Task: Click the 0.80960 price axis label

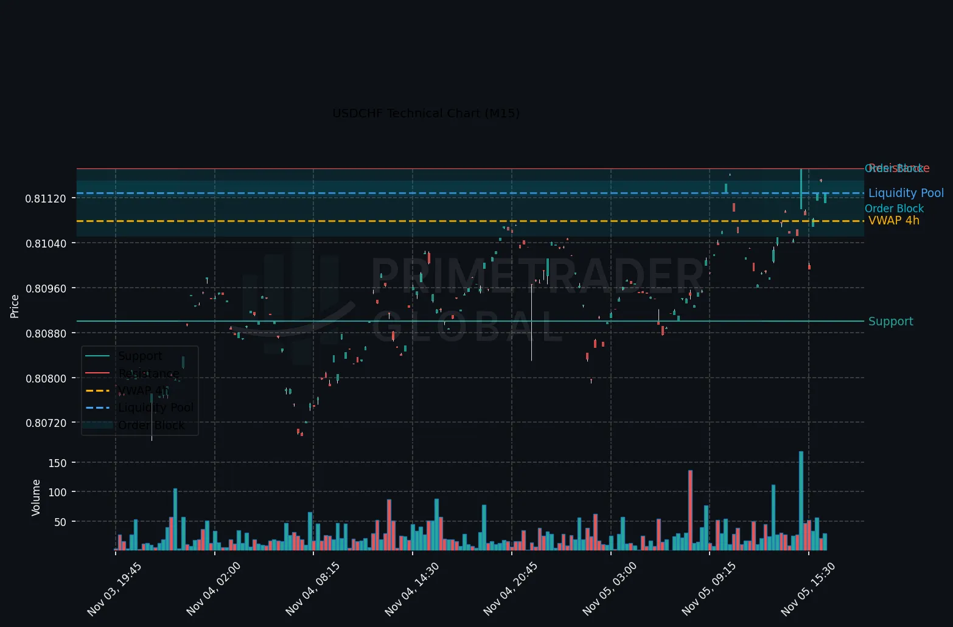Action: pyautogui.click(x=46, y=288)
